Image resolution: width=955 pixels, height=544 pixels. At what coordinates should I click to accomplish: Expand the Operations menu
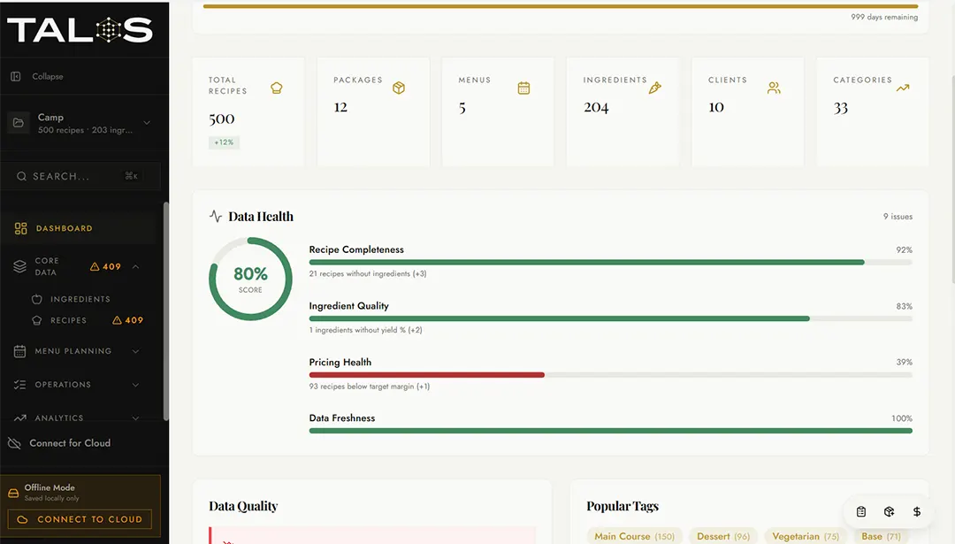(x=135, y=384)
